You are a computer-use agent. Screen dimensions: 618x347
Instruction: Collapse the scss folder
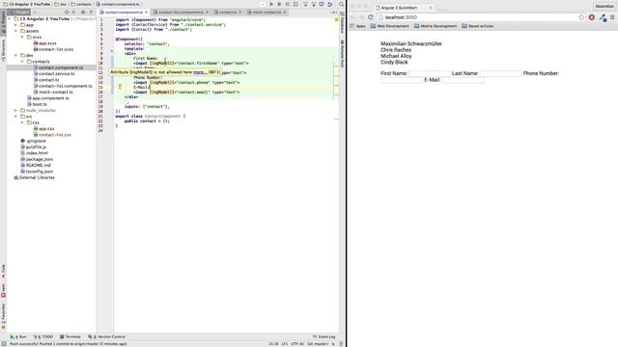[22, 37]
